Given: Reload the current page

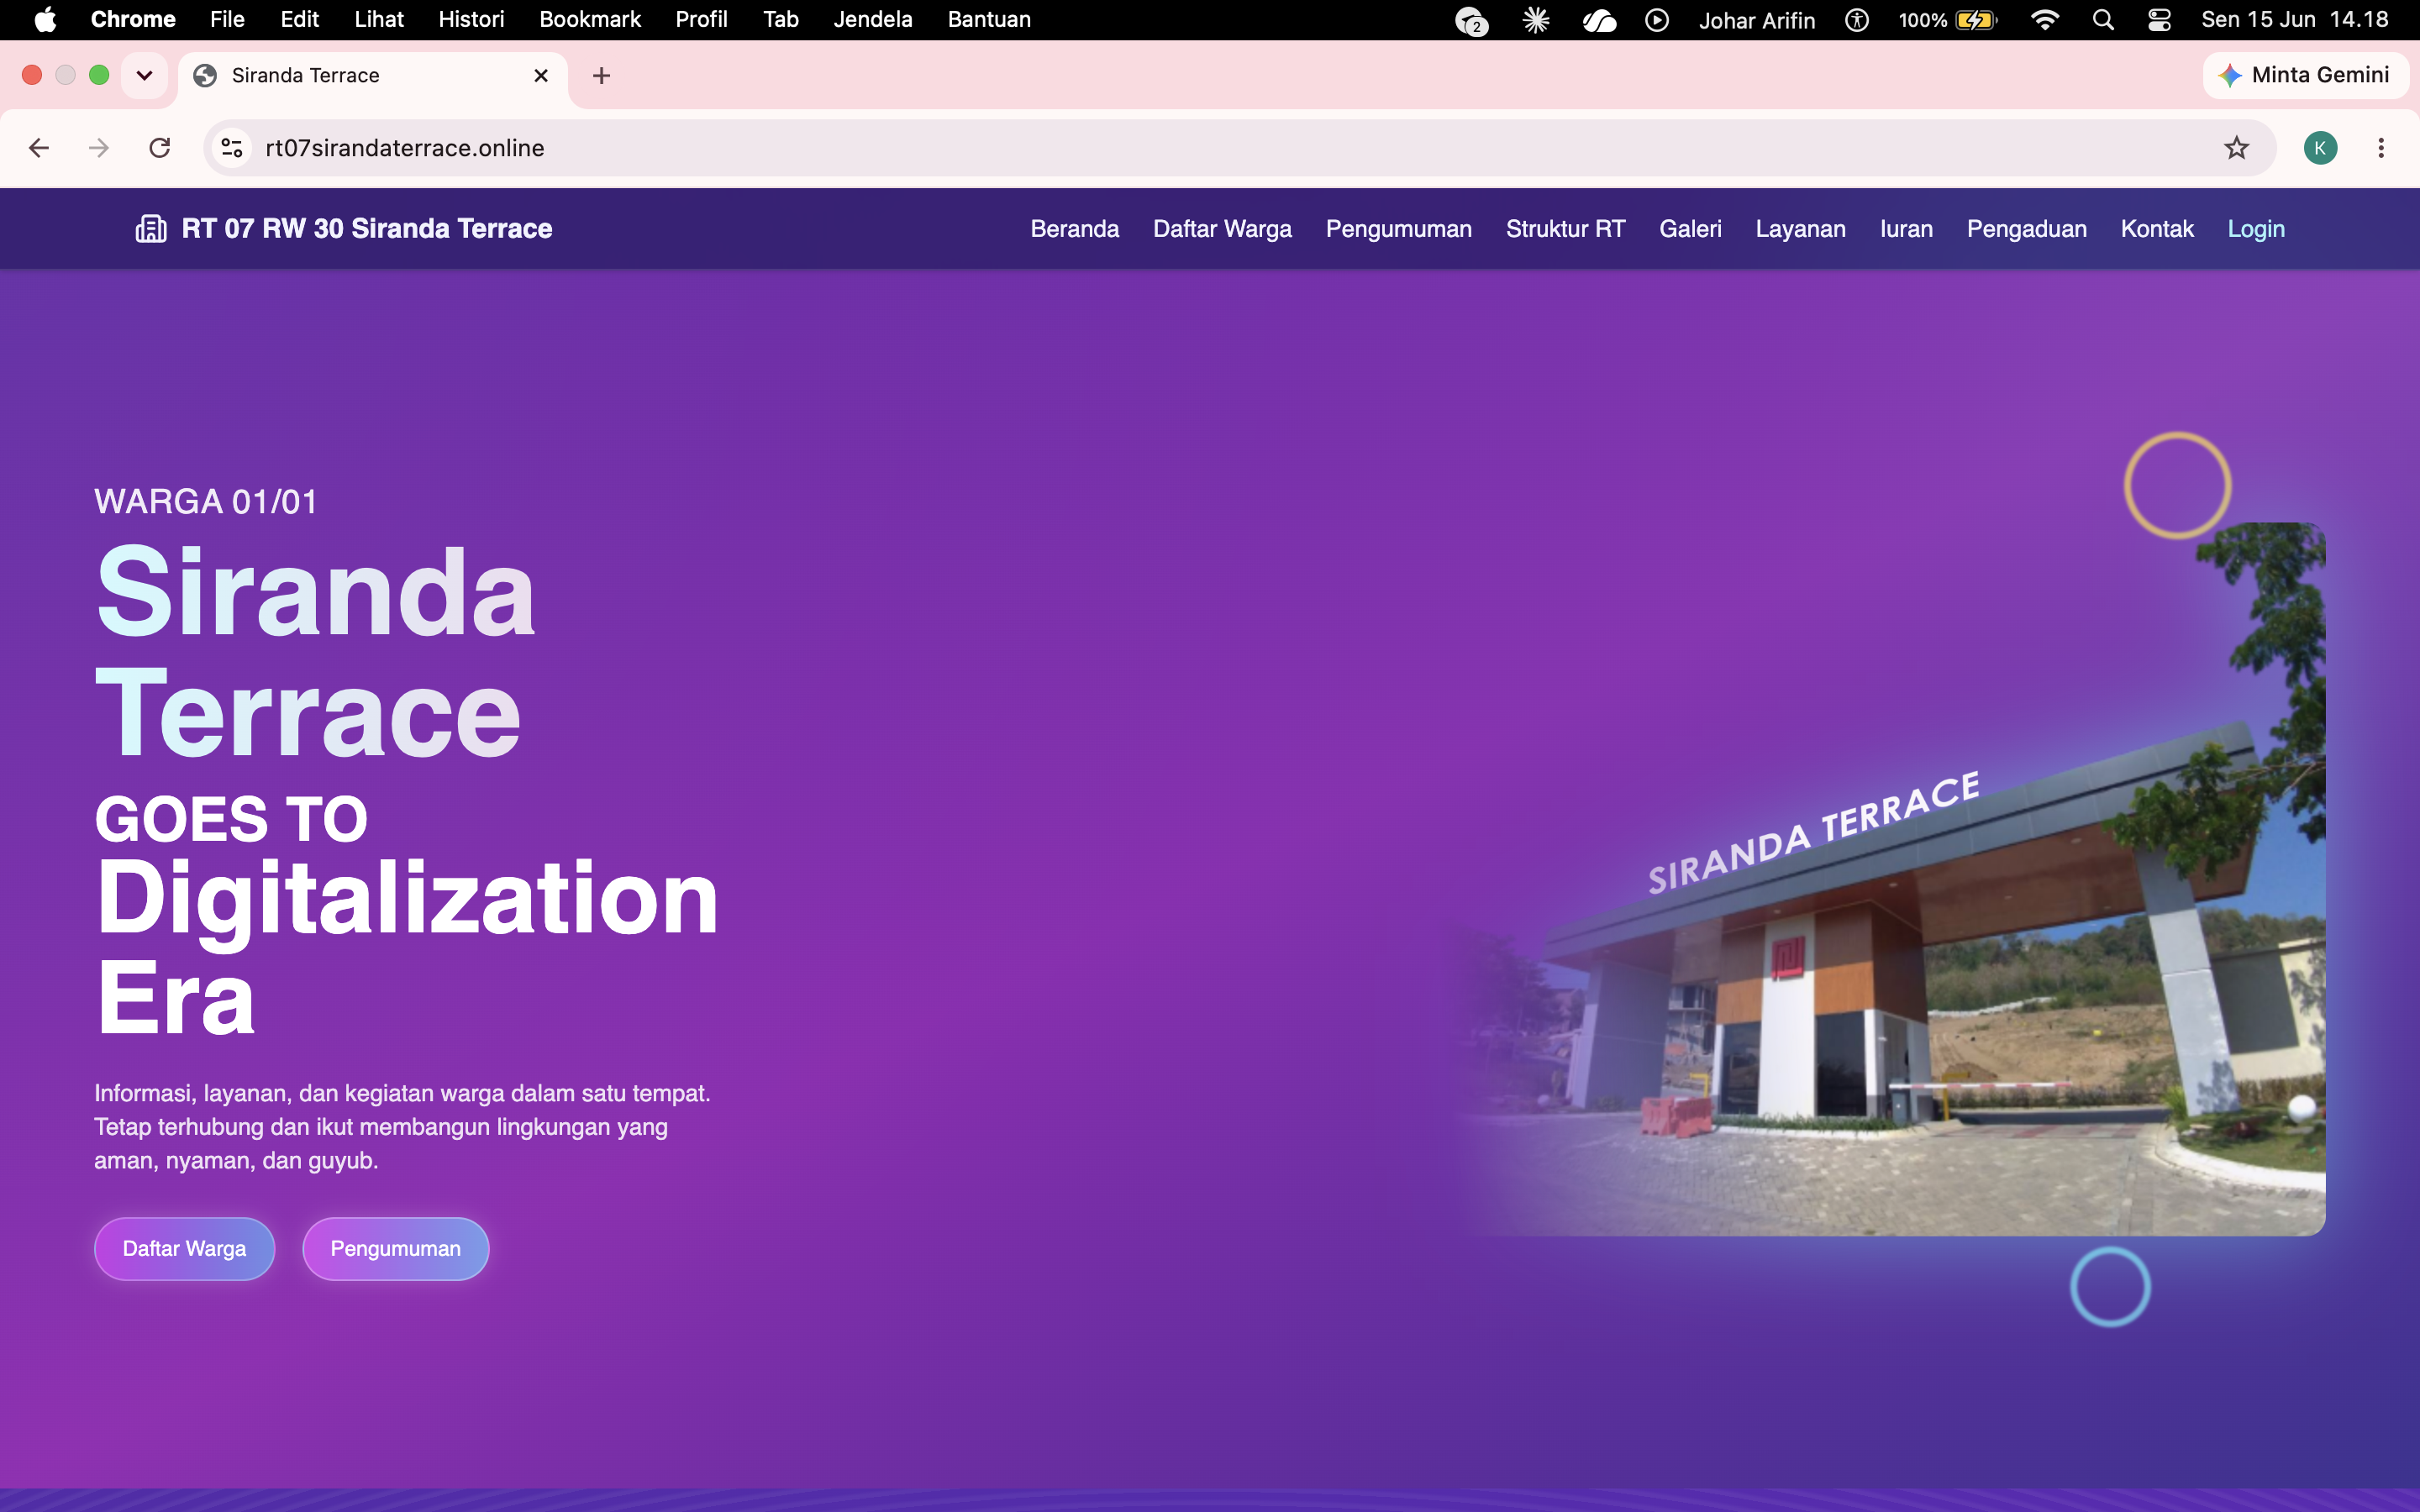Looking at the screenshot, I should click(160, 148).
